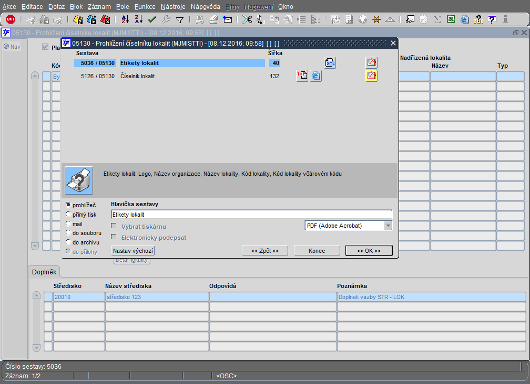
Task: Click the scissors toolbar icon
Action: pos(247,19)
